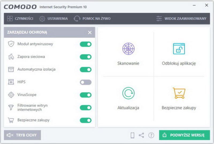Activate TRYB CICHY silent mode label
The image size is (214, 144).
pyautogui.click(x=26, y=135)
